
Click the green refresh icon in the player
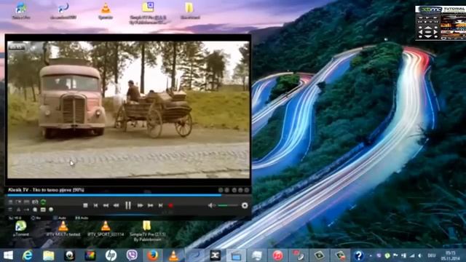[x=43, y=202]
